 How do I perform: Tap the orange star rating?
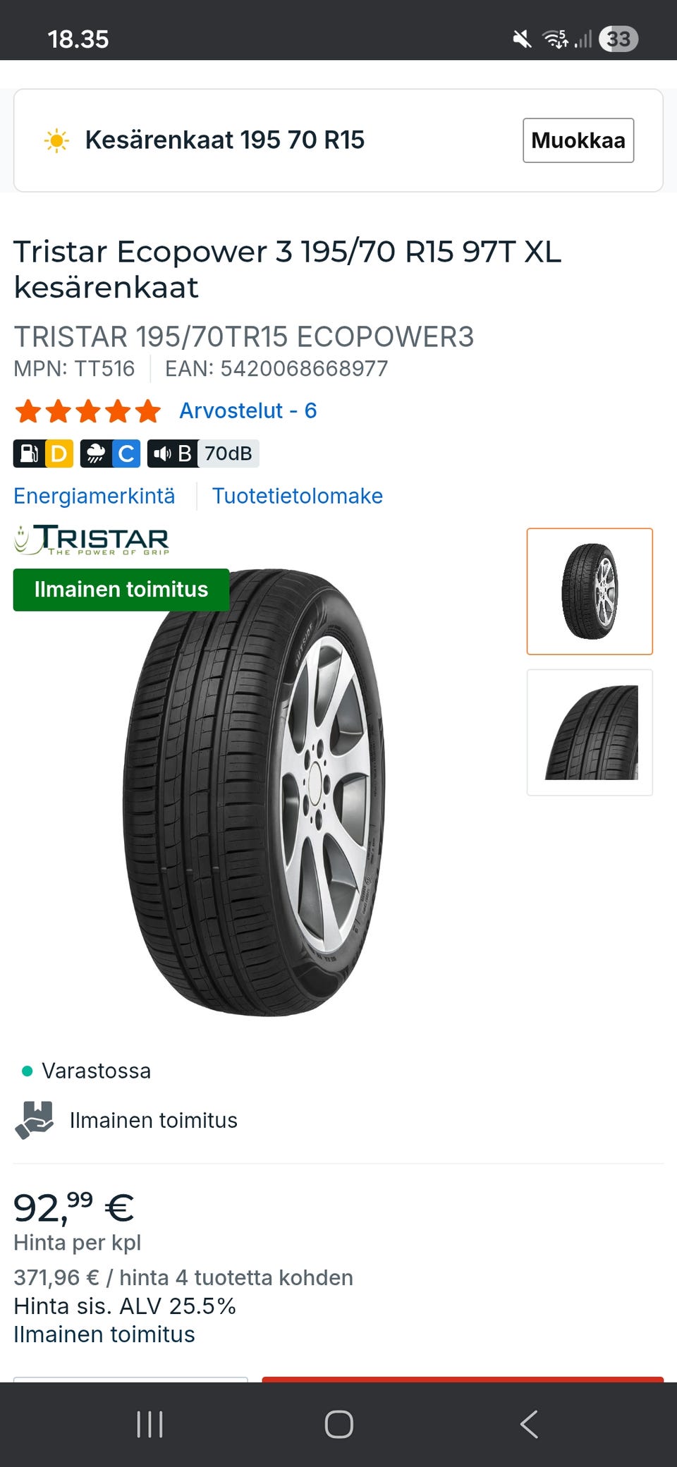click(x=87, y=410)
